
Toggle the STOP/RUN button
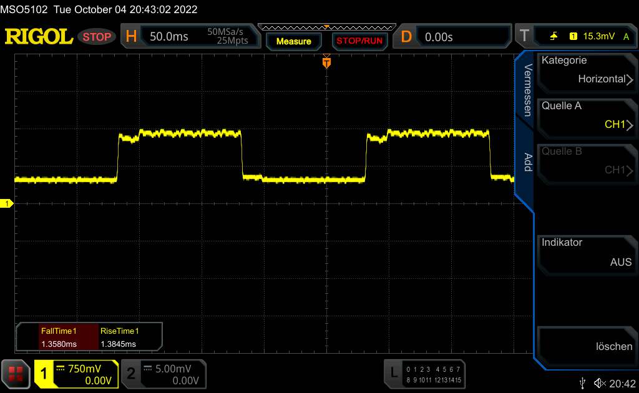click(359, 41)
